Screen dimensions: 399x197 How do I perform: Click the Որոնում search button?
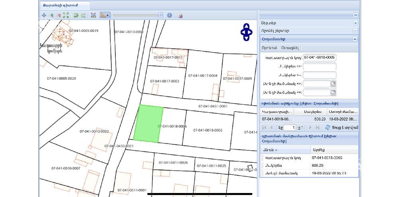tap(269, 48)
